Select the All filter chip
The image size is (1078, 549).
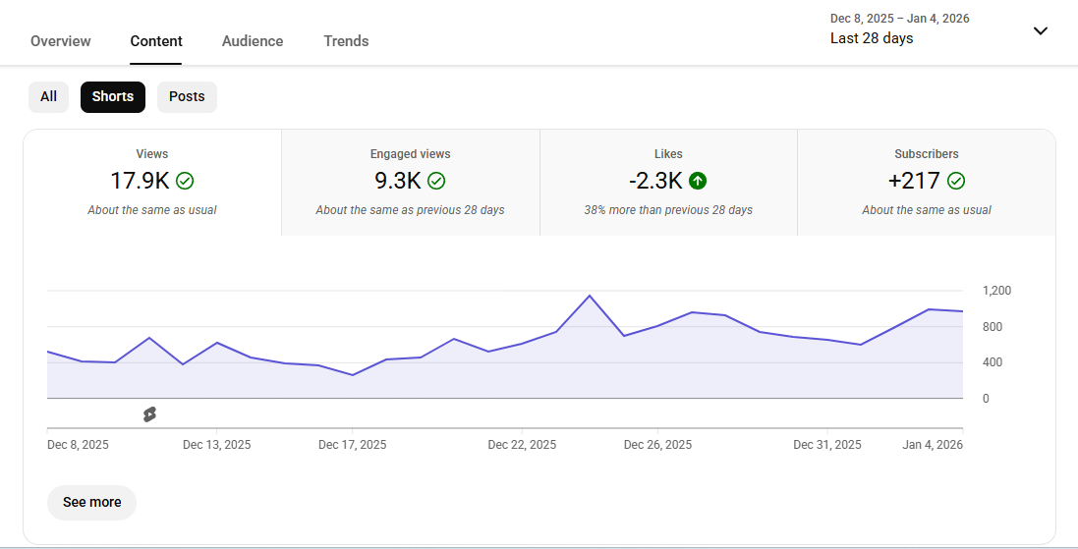pyautogui.click(x=48, y=96)
